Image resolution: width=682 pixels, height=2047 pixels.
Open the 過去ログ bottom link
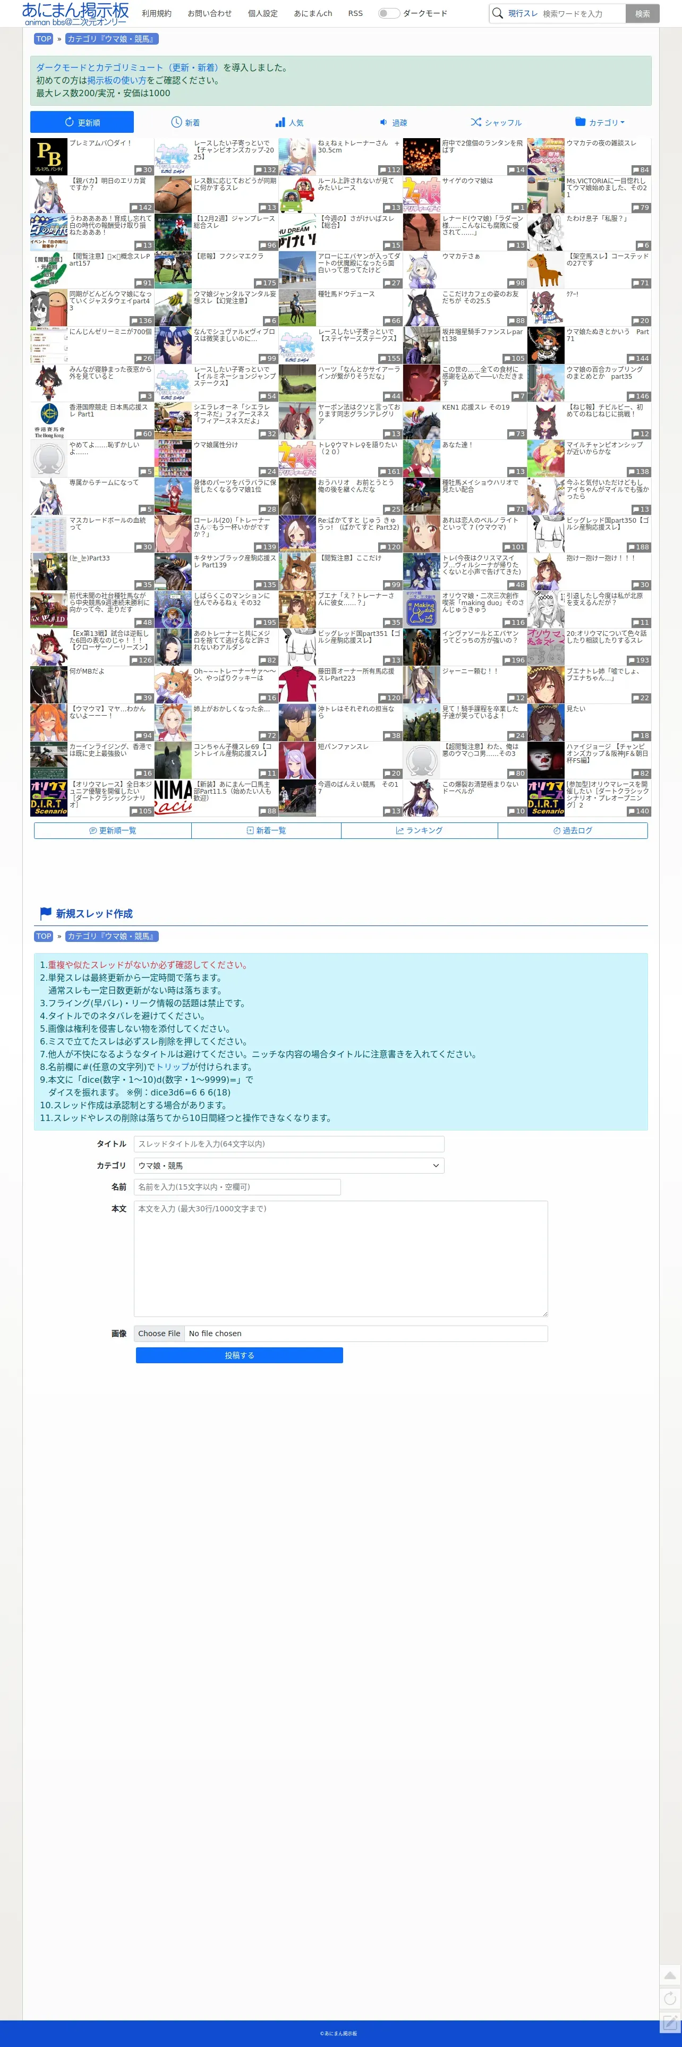pyautogui.click(x=573, y=830)
